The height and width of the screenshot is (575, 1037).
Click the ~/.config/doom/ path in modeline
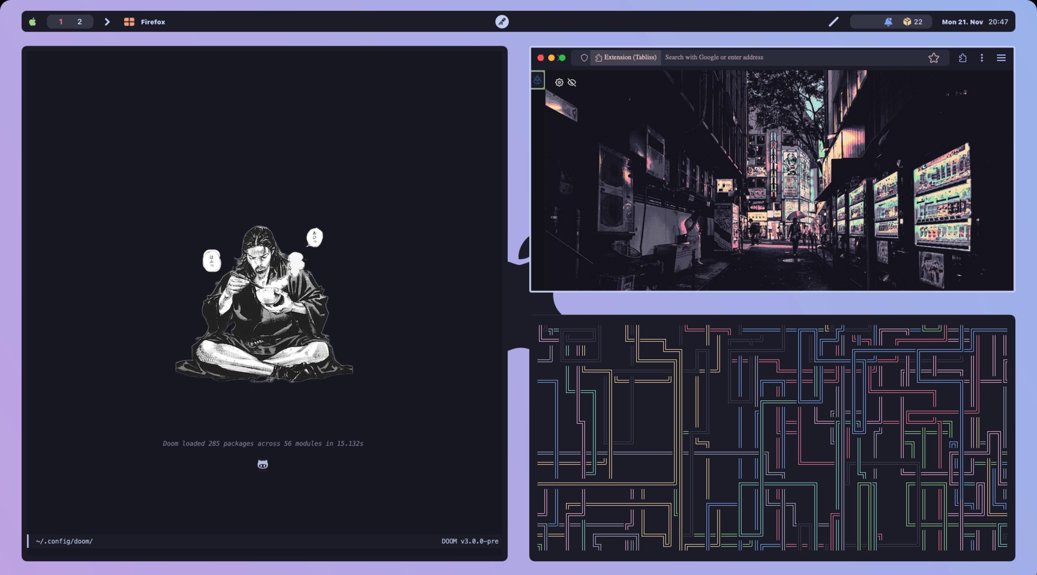tap(64, 541)
